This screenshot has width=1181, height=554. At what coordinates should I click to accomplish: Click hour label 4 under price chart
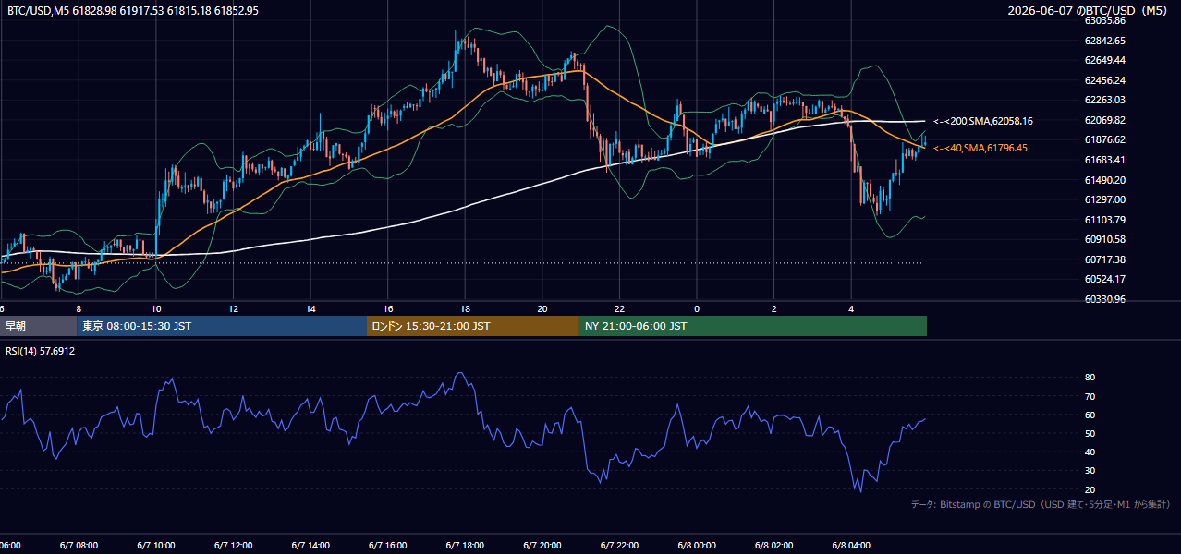point(851,309)
